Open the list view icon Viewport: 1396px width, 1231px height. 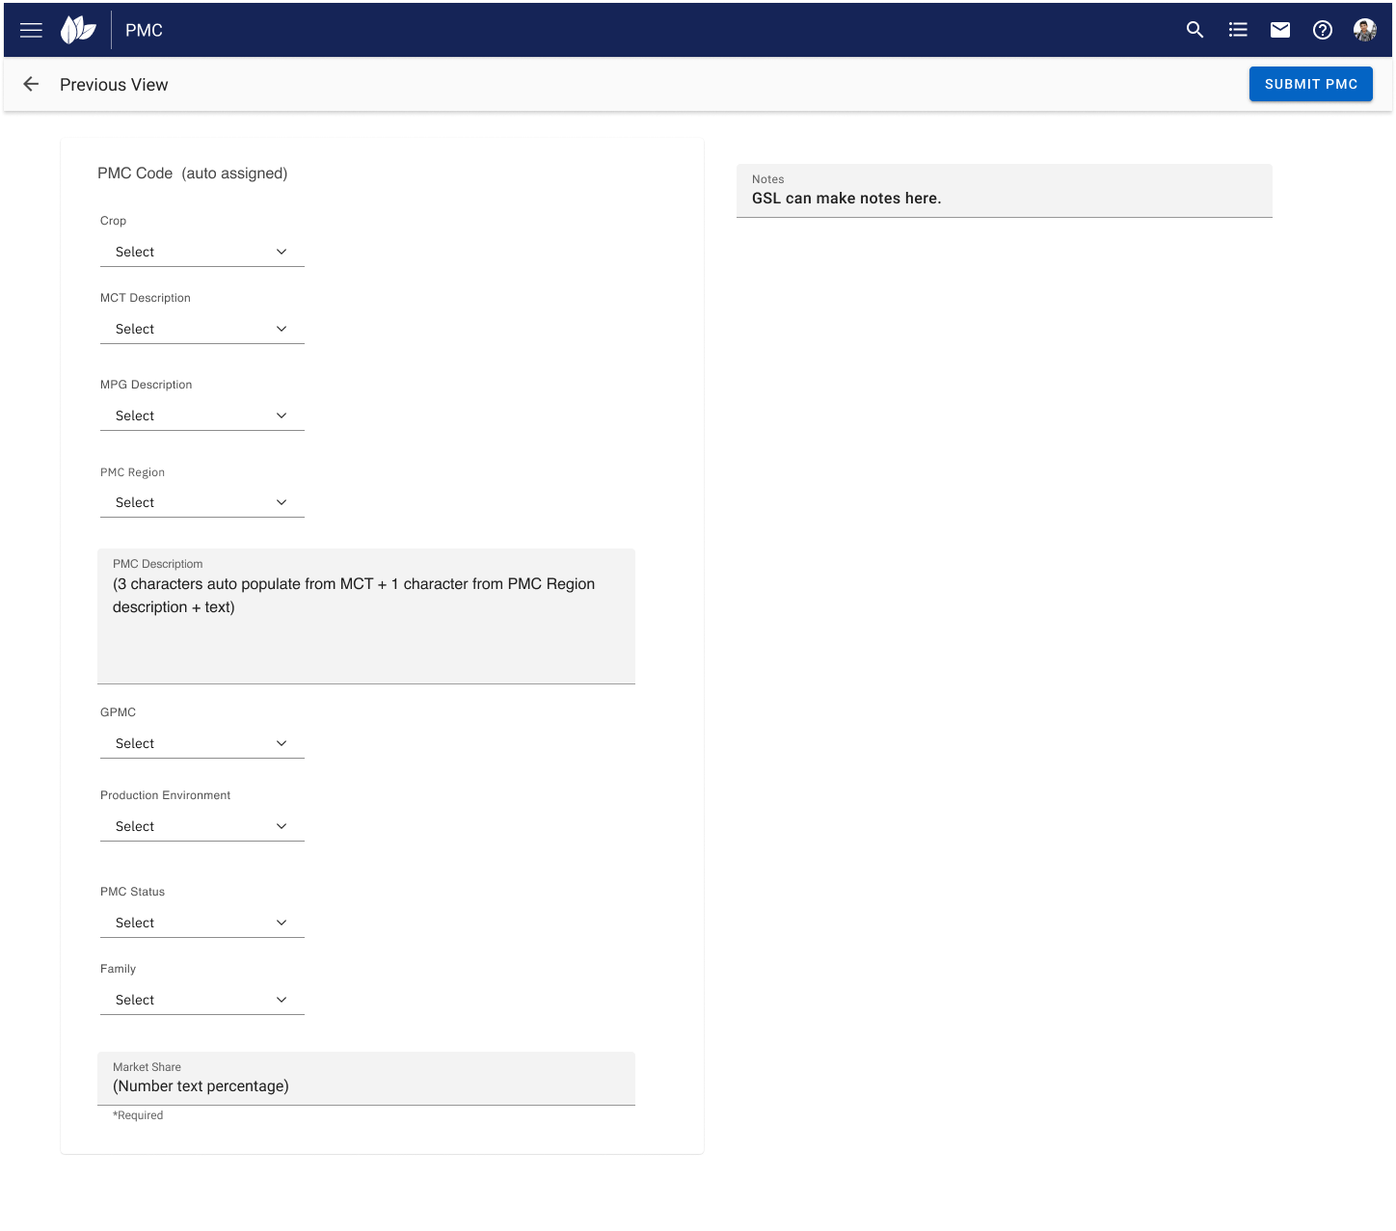coord(1238,30)
